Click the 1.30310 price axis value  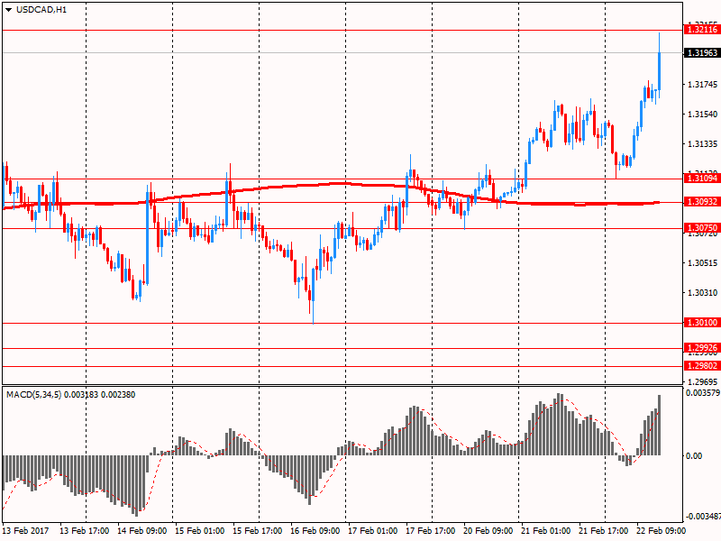pos(702,292)
